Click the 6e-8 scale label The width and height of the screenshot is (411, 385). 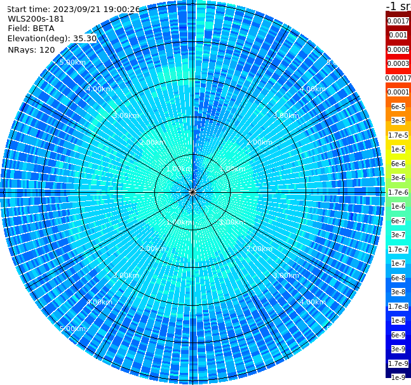click(x=398, y=278)
